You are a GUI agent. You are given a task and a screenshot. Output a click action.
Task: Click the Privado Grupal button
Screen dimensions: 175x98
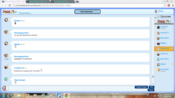(141, 87)
